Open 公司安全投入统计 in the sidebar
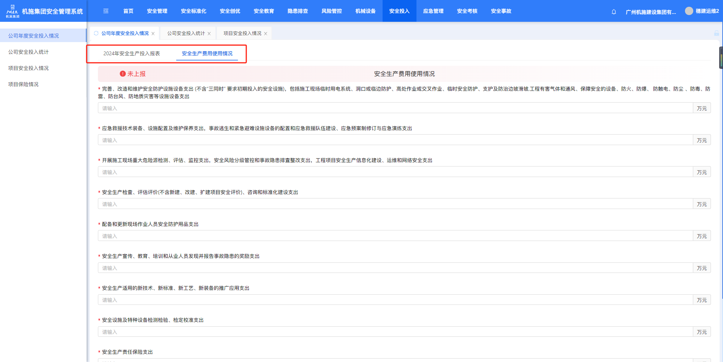 point(29,52)
